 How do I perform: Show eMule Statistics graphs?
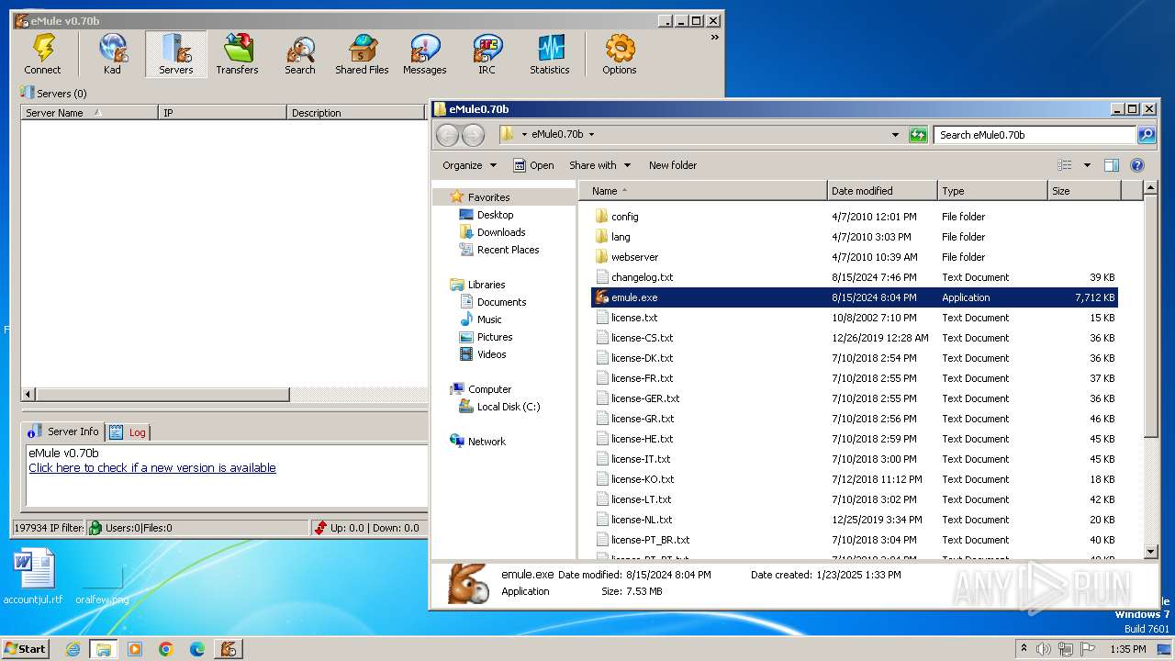point(549,54)
